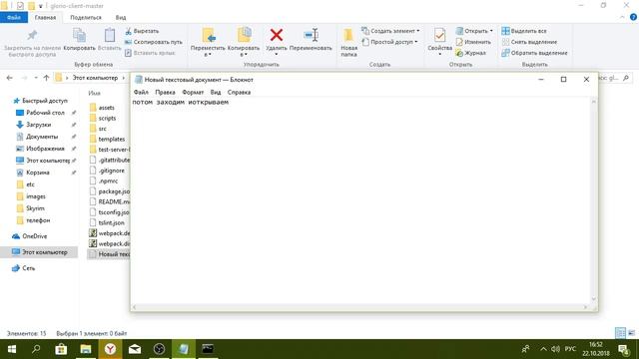
Task: Open the command prompt taskbar icon
Action: [x=208, y=349]
